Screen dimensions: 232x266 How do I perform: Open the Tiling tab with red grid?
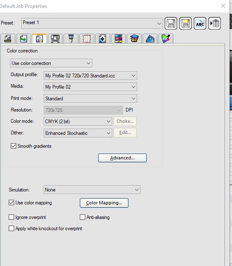tap(87, 39)
